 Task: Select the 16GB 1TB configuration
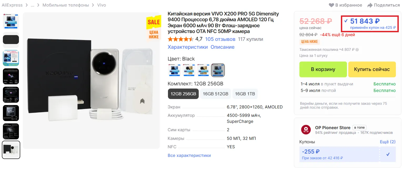pyautogui.click(x=245, y=94)
